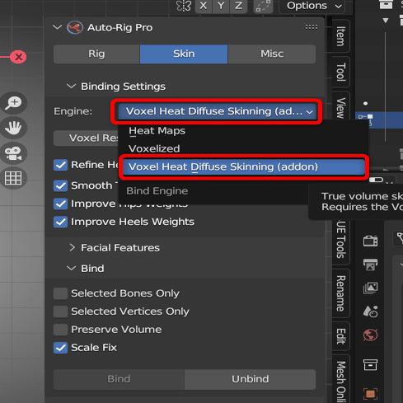Viewport: 403px width, 403px height.
Task: Switch orthographic view with grid icon
Action: (x=13, y=178)
